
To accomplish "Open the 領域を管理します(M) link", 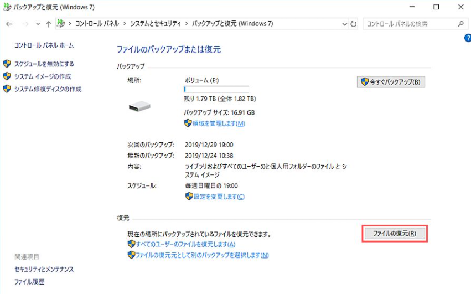I will (x=218, y=123).
